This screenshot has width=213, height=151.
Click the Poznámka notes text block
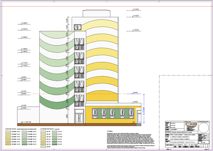coord(131,140)
